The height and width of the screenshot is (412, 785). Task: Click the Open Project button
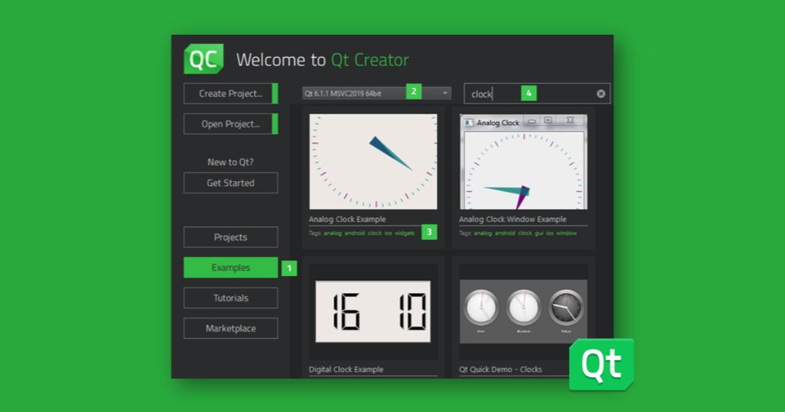(231, 124)
